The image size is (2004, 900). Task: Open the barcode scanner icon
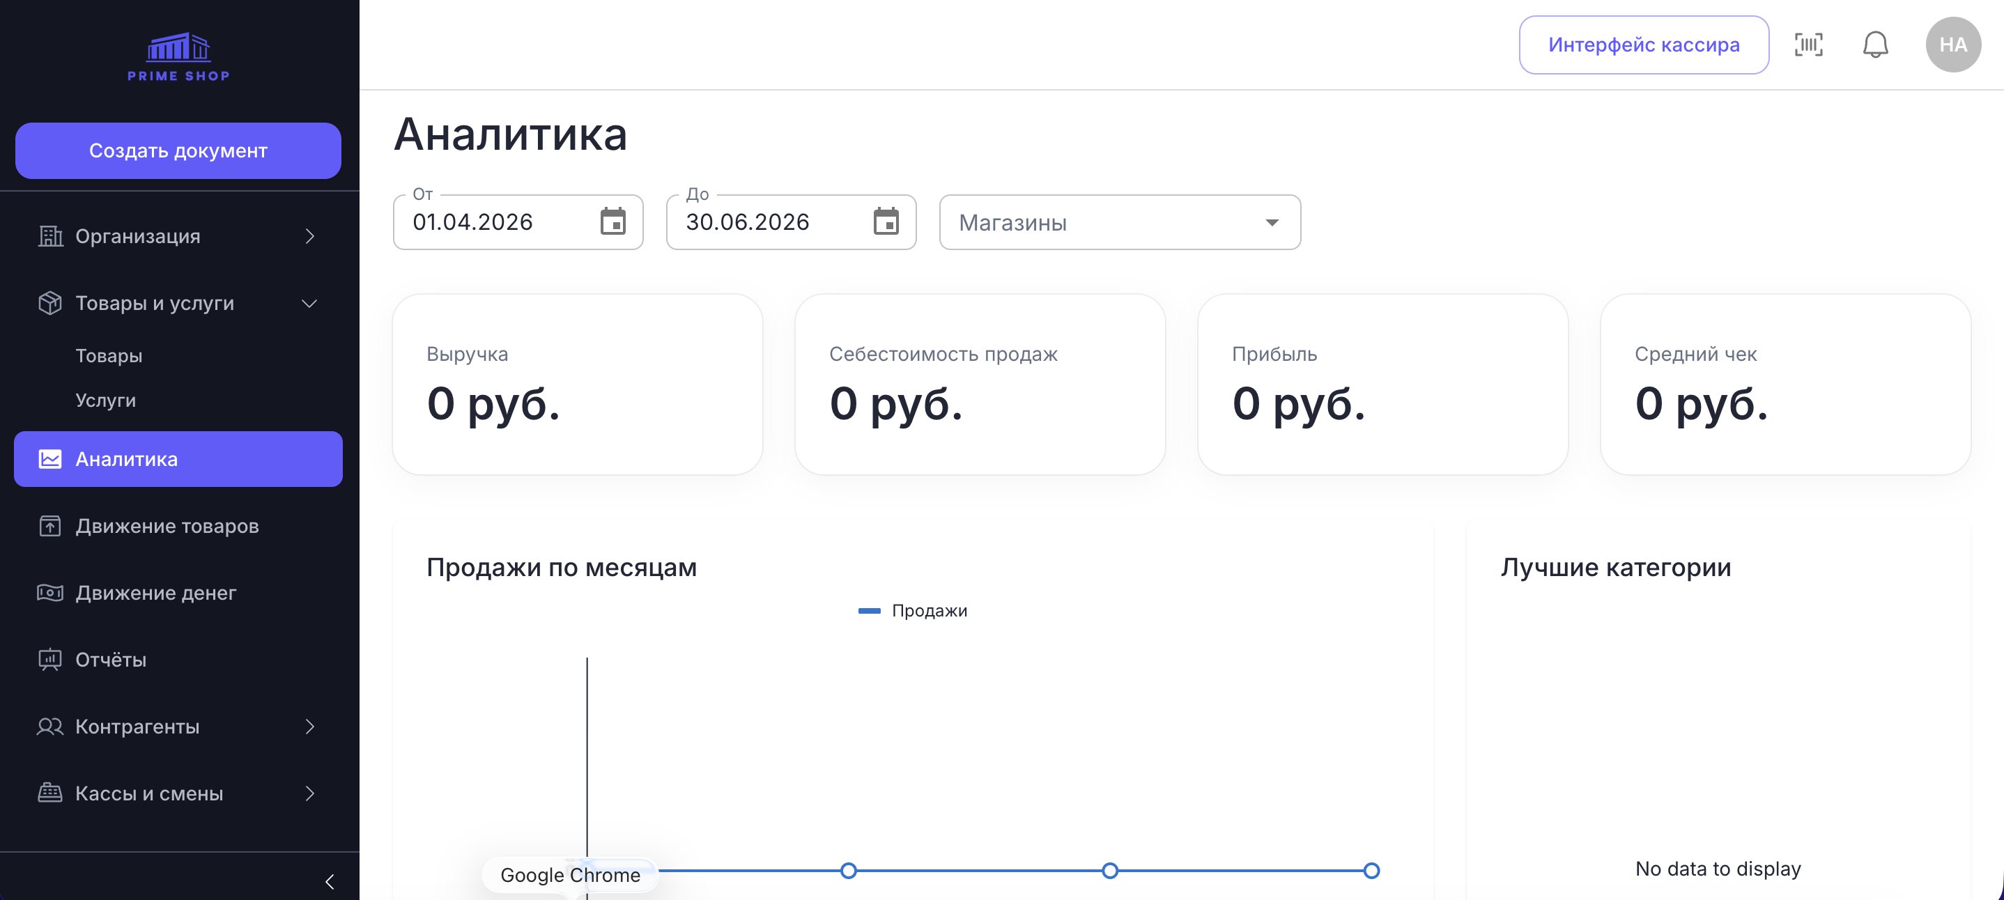pyautogui.click(x=1808, y=45)
